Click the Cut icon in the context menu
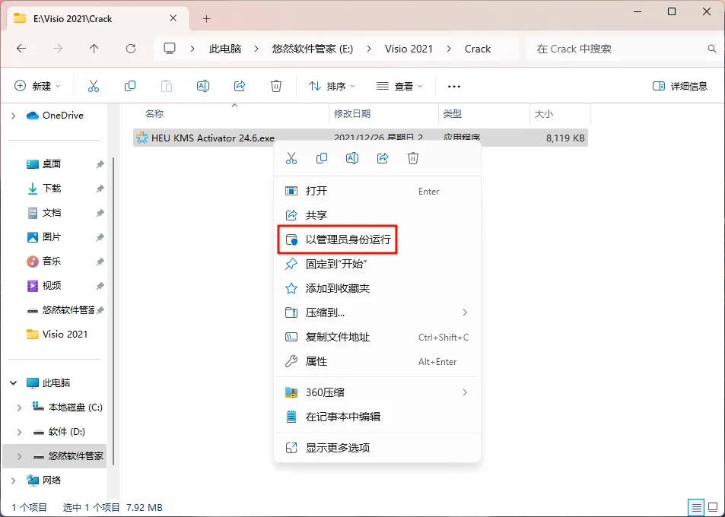 [291, 158]
